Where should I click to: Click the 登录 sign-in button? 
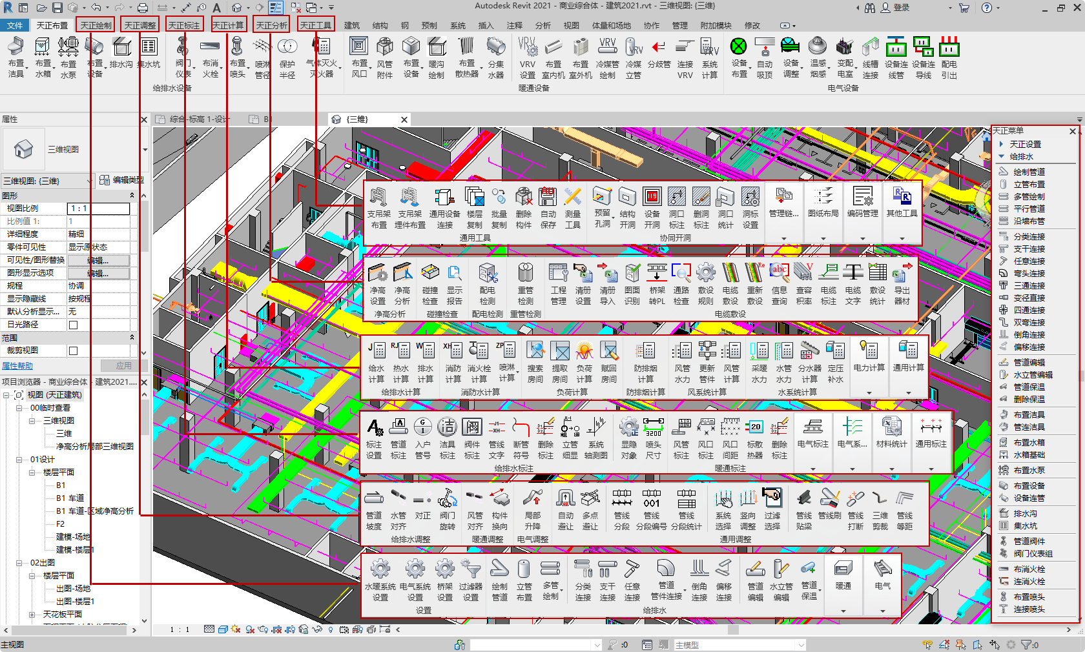tap(895, 8)
